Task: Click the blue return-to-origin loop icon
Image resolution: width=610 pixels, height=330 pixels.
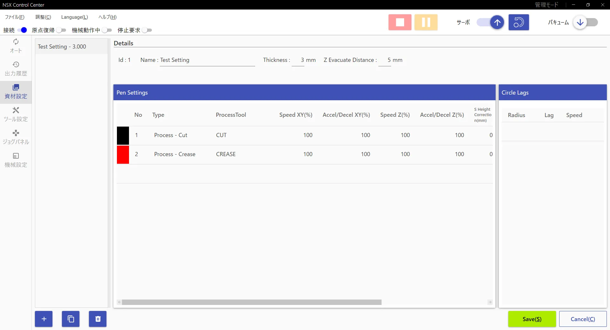Action: click(518, 22)
